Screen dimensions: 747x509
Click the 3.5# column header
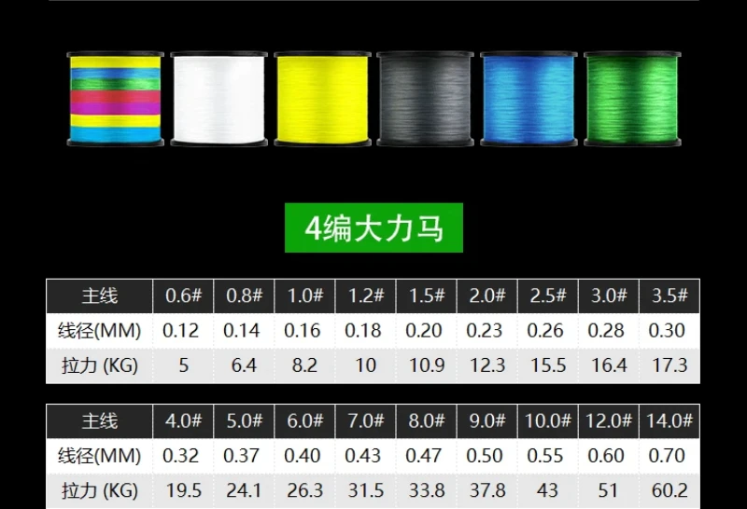point(669,296)
